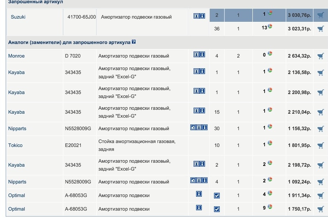
Task: Add Monroe D 7020 to cart
Action: click(320, 56)
